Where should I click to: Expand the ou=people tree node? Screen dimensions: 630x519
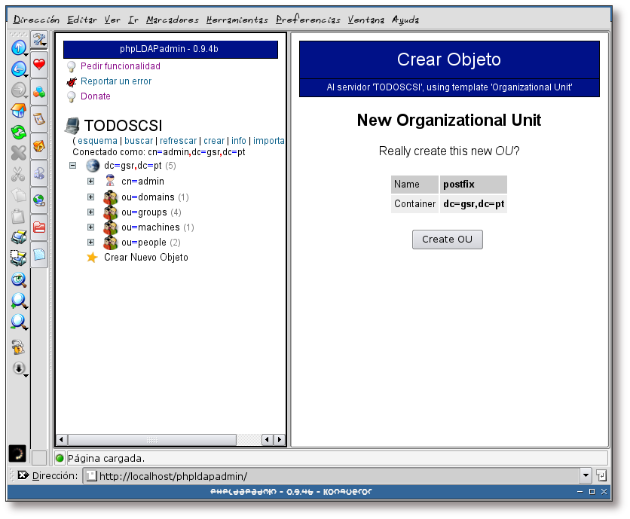[x=90, y=242]
